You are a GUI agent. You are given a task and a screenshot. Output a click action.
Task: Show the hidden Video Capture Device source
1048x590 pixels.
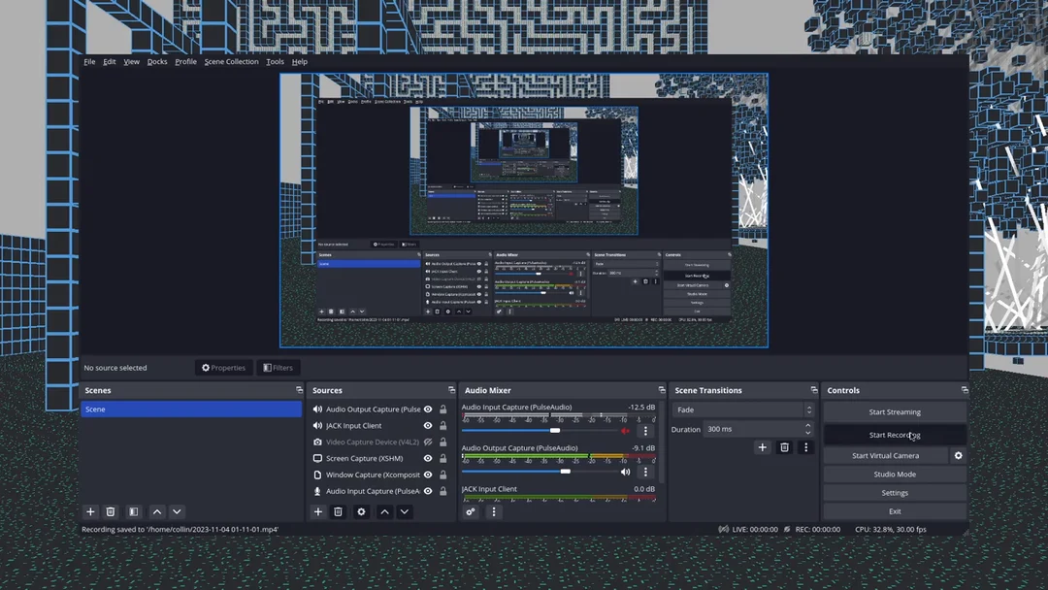pyautogui.click(x=427, y=442)
